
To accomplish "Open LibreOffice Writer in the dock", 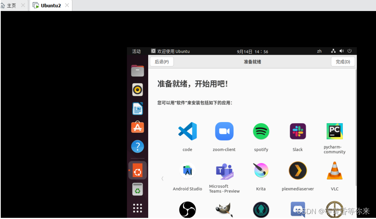I will click(138, 108).
